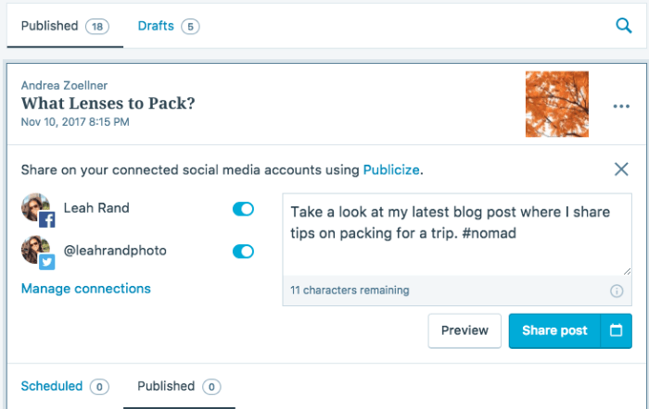Disable sharing to Leah Rand Facebook

point(243,209)
